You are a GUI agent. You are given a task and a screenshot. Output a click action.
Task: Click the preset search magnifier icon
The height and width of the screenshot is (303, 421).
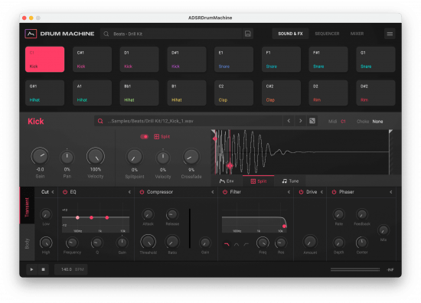[106, 34]
